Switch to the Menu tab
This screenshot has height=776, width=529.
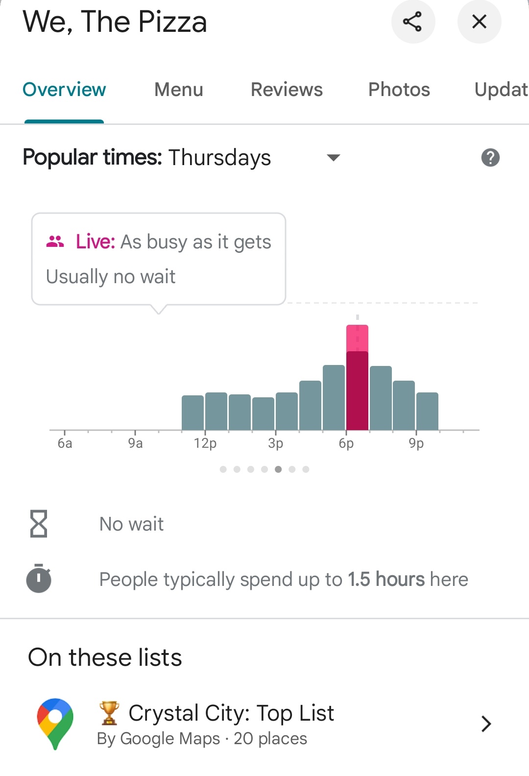(179, 90)
